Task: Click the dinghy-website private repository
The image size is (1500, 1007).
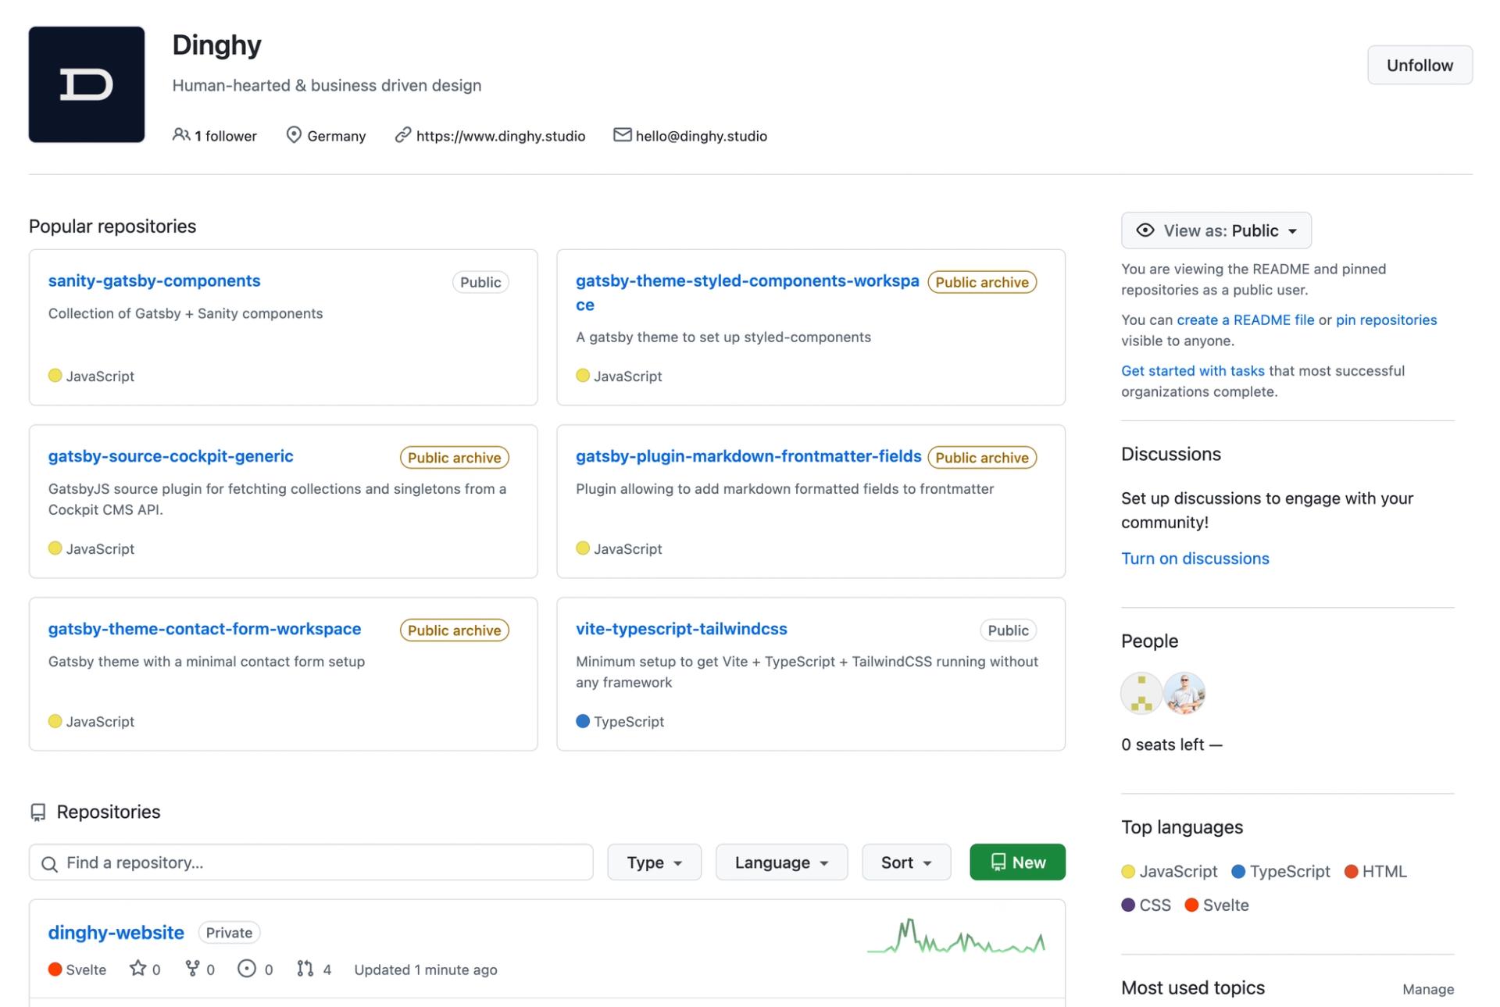Action: click(116, 930)
